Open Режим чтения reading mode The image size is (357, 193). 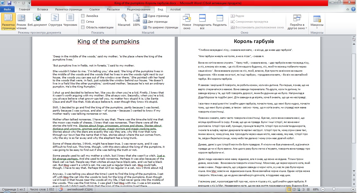point(21,22)
